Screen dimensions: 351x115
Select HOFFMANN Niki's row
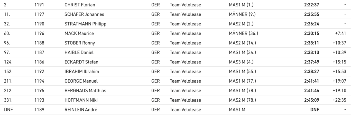175,100
